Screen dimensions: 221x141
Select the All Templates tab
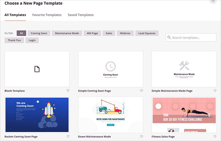coord(15,15)
